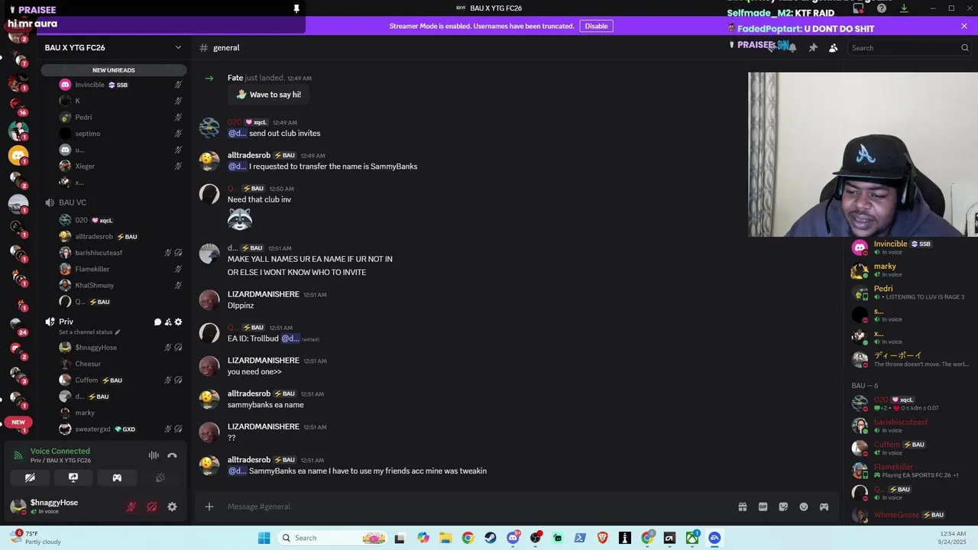The height and width of the screenshot is (550, 978).
Task: Disable Streamer Mode
Action: click(596, 26)
